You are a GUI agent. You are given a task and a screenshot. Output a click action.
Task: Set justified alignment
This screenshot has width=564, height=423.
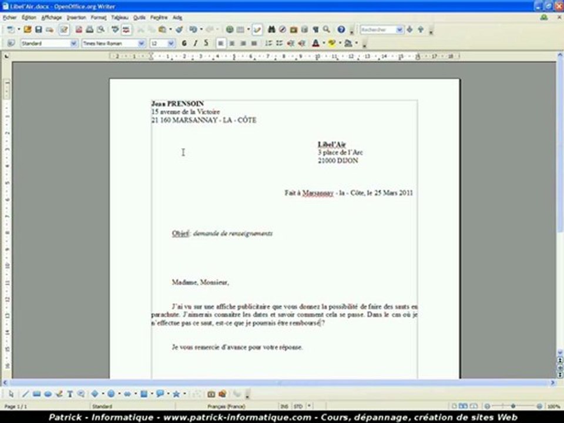pos(254,43)
